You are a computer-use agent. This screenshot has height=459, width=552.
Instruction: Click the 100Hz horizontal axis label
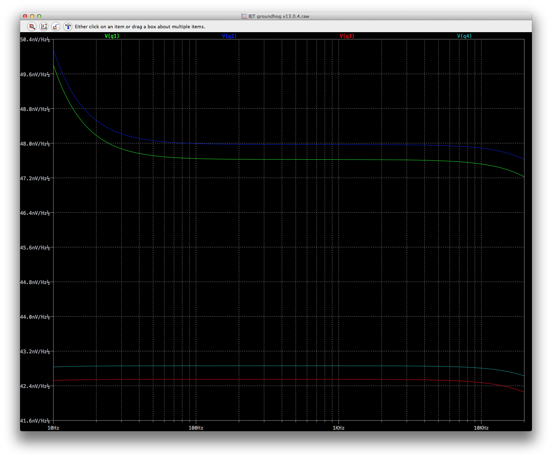[x=196, y=428]
